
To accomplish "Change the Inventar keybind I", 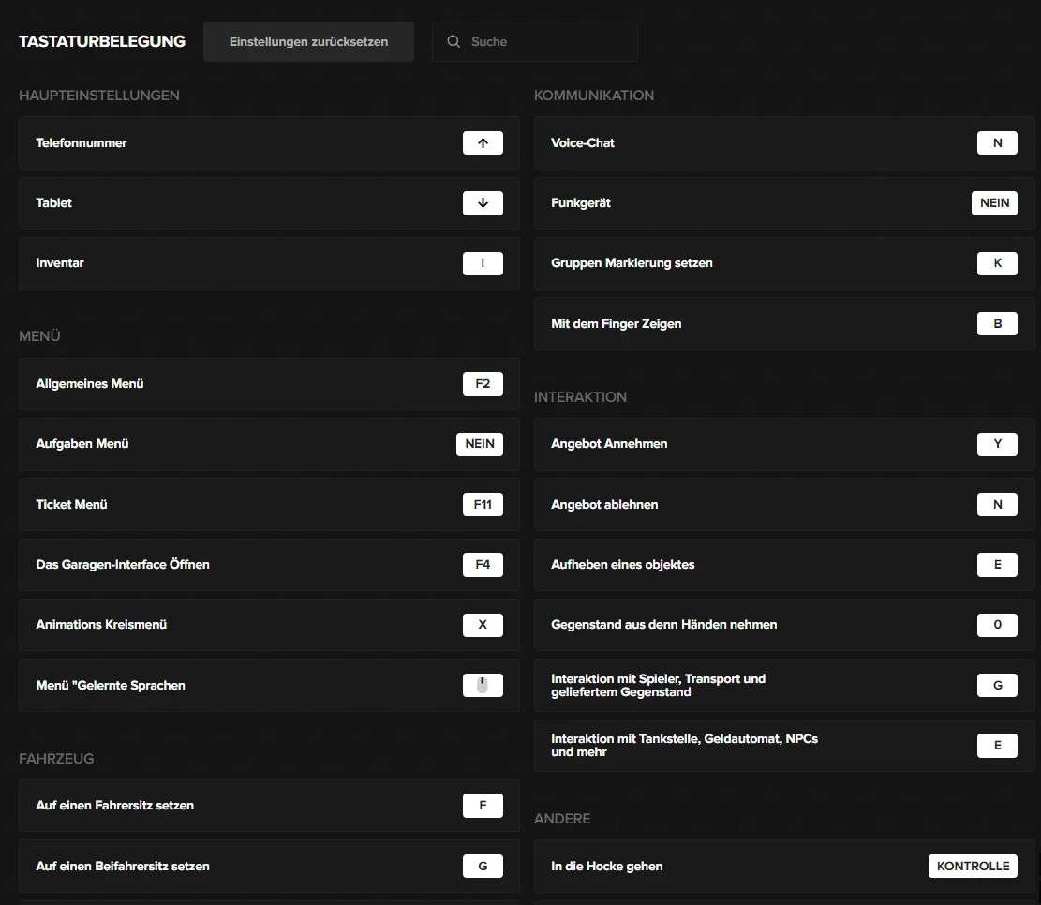I will tap(483, 263).
